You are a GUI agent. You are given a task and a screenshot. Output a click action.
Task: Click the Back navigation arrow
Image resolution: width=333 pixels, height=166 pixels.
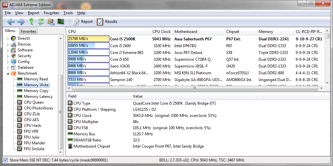pyautogui.click(x=11, y=22)
